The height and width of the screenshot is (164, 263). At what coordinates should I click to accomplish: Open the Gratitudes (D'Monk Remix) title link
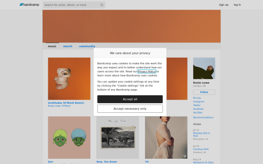coord(66,103)
